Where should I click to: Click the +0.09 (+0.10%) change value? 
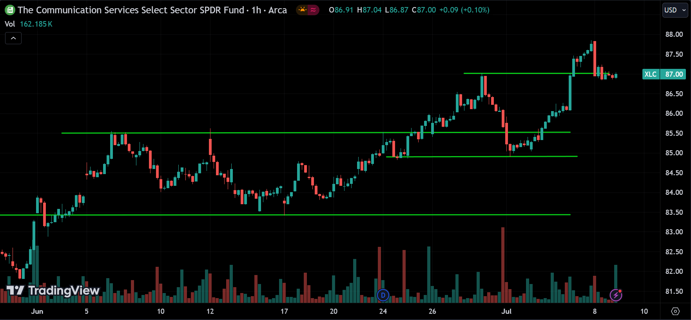(464, 10)
